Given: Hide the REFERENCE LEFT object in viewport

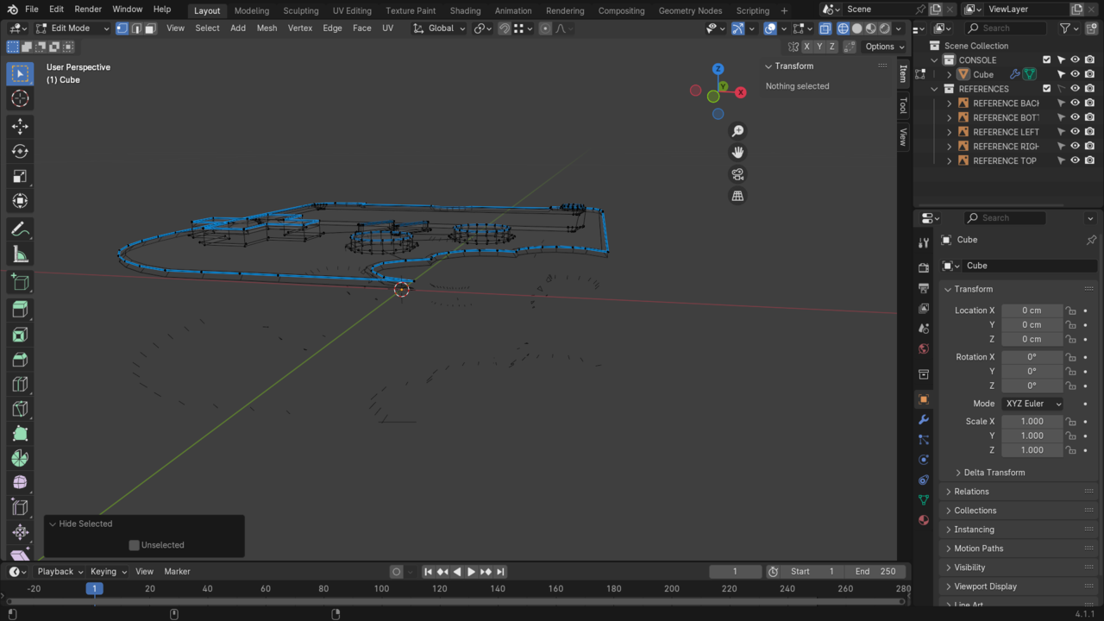Looking at the screenshot, I should pyautogui.click(x=1076, y=132).
